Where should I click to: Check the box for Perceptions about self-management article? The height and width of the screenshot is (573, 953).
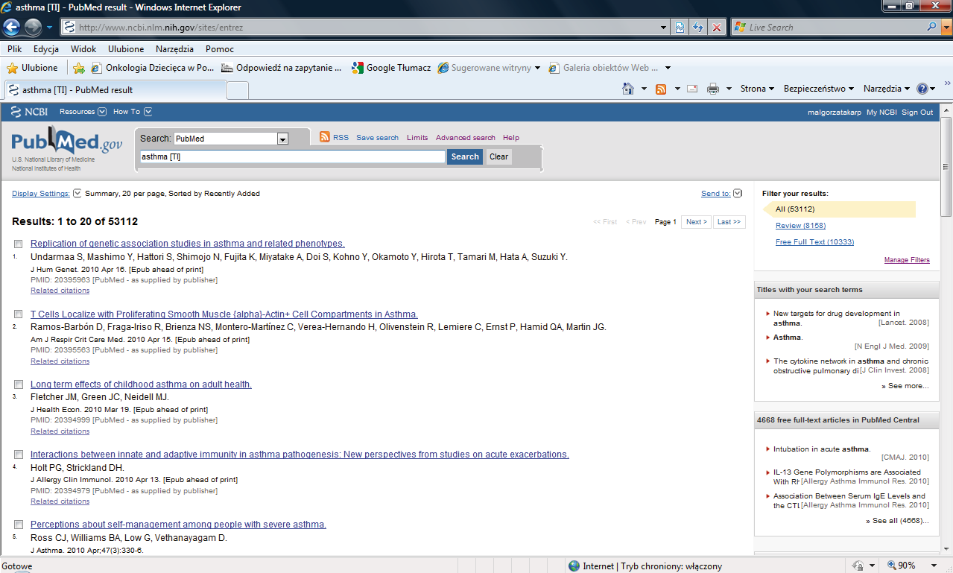click(18, 525)
